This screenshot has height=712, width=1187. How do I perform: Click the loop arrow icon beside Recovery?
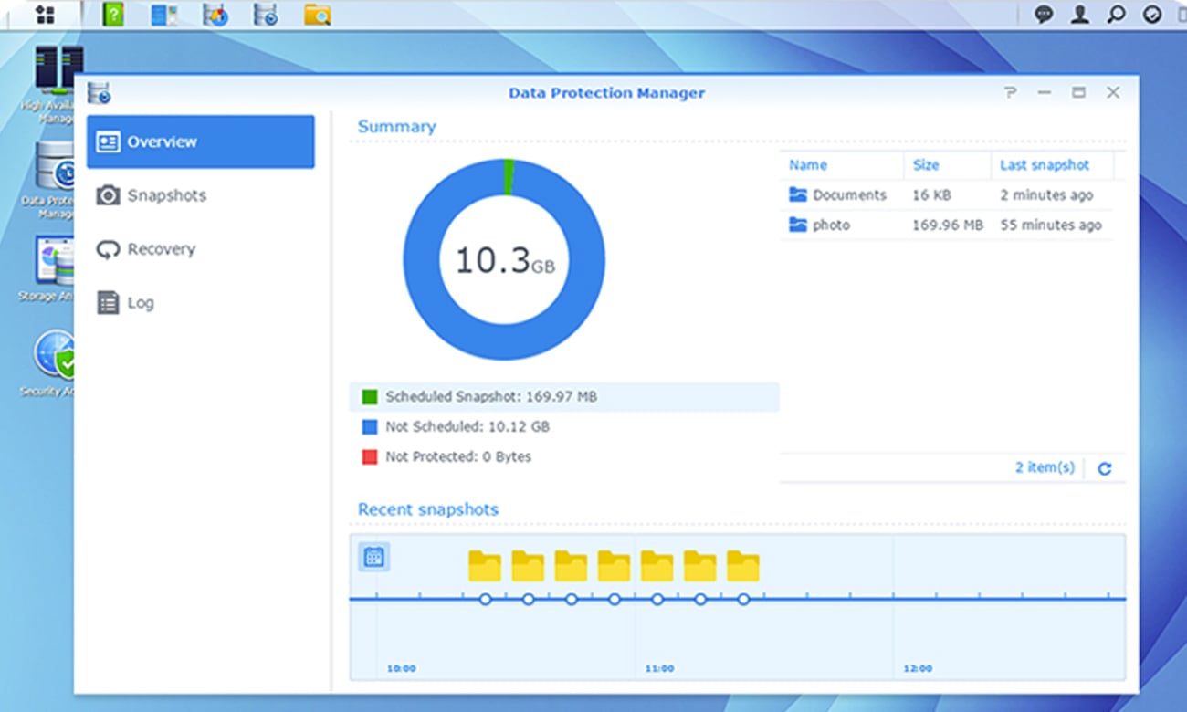[109, 249]
